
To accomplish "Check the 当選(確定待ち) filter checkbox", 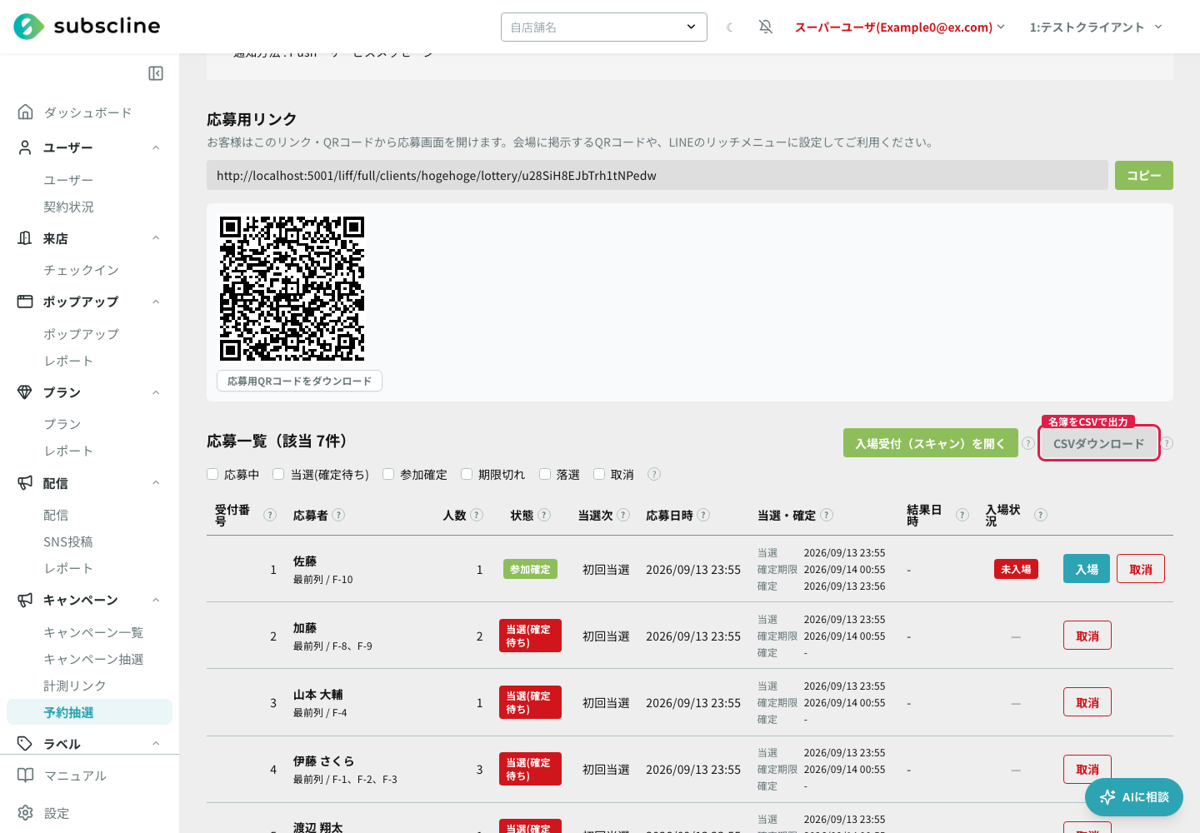I will click(278, 474).
